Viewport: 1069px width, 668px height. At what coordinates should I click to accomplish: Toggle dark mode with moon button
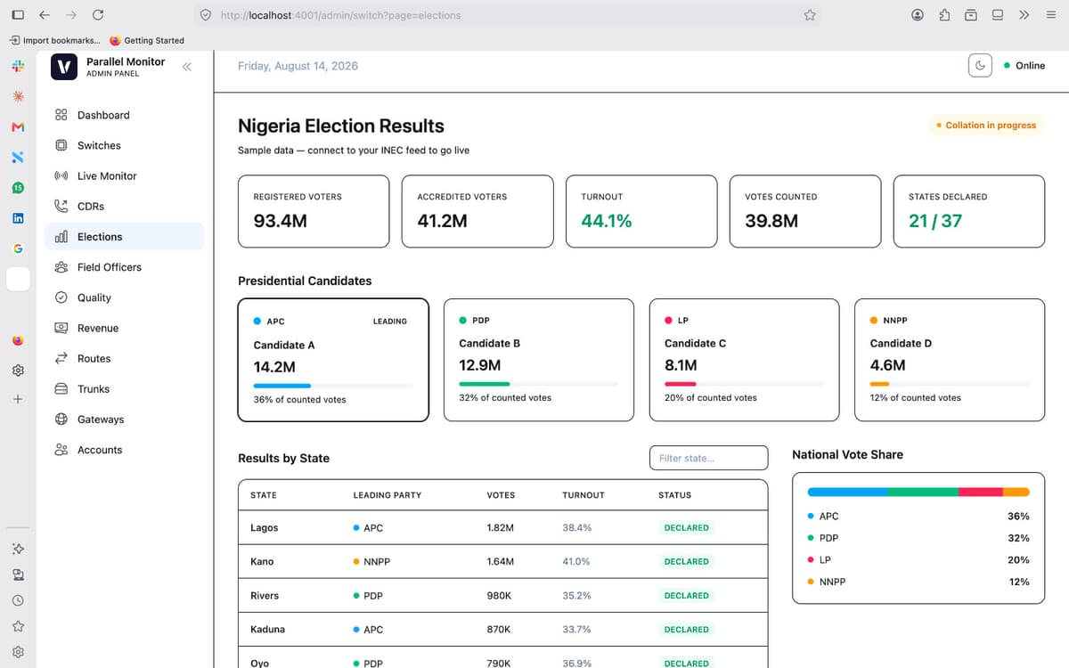980,65
